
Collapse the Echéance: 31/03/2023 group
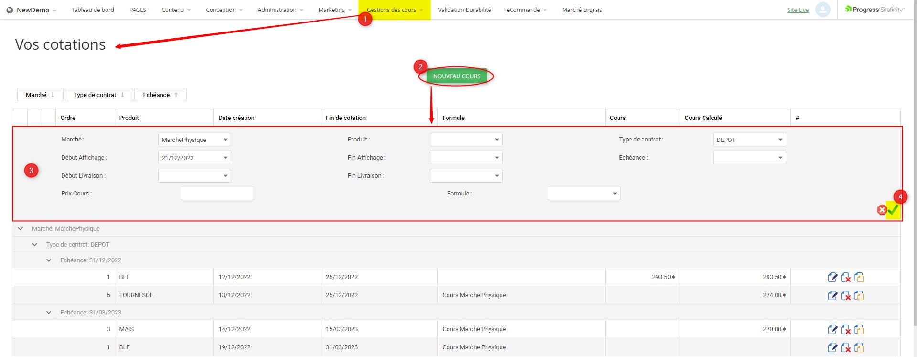[49, 313]
